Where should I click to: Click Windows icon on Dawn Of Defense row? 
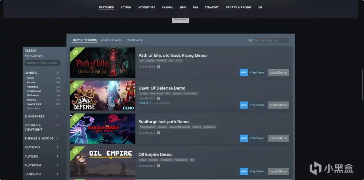(158, 98)
